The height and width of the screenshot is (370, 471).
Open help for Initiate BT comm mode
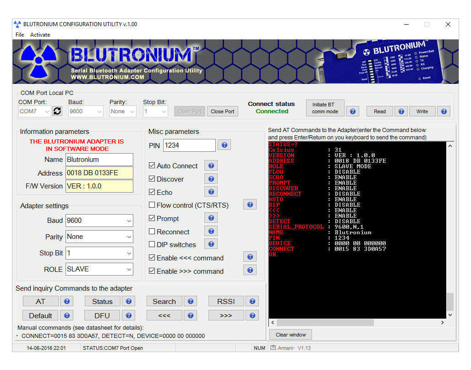(x=353, y=111)
